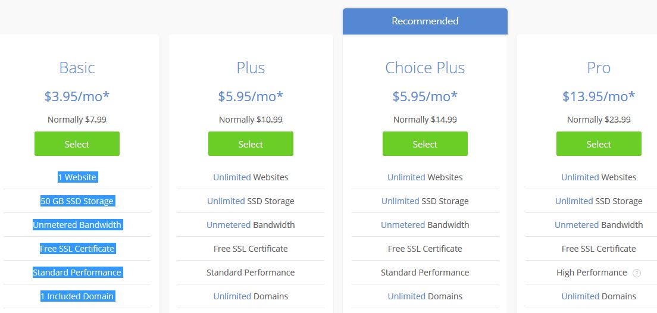The height and width of the screenshot is (313, 657).
Task: Select the Pro plan button
Action: 599,144
